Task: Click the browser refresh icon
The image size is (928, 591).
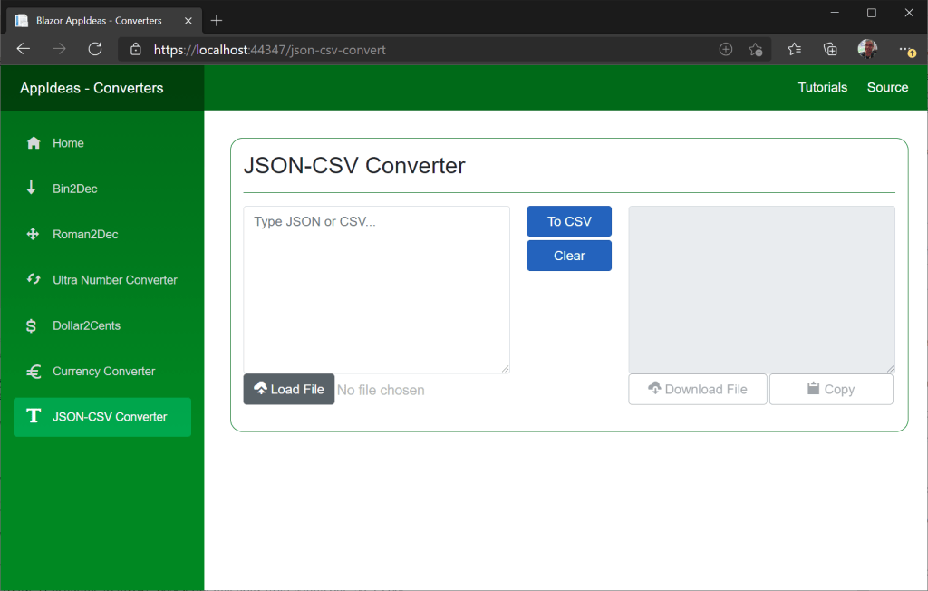Action: point(95,50)
